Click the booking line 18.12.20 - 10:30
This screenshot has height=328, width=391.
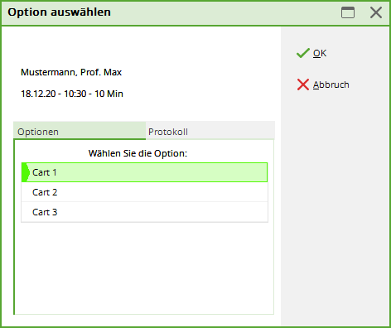72,94
